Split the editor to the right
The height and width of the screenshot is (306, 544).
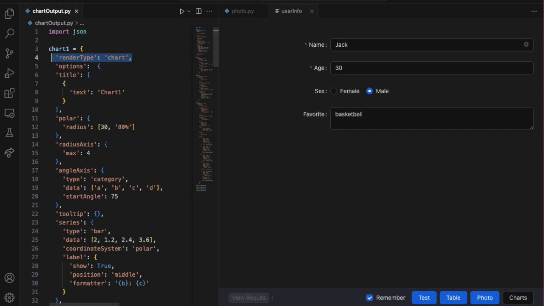coord(198,11)
